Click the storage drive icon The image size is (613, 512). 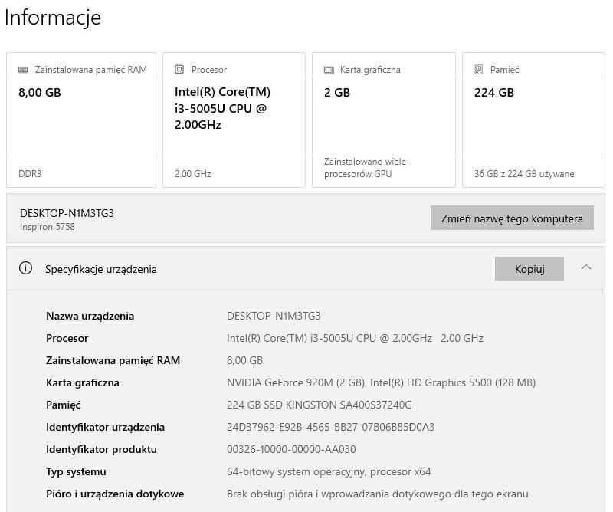(479, 70)
